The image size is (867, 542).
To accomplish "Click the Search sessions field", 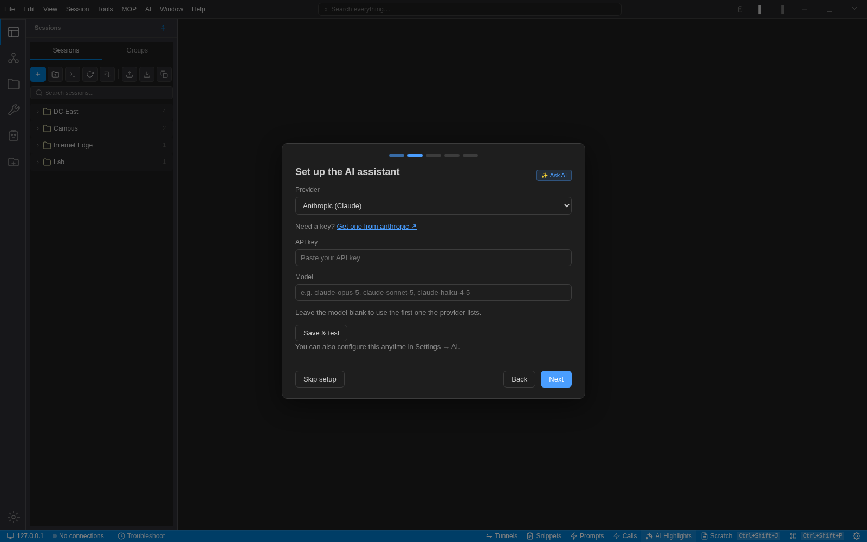I will click(x=101, y=93).
